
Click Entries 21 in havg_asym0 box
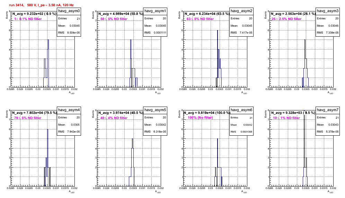tap(69, 18)
